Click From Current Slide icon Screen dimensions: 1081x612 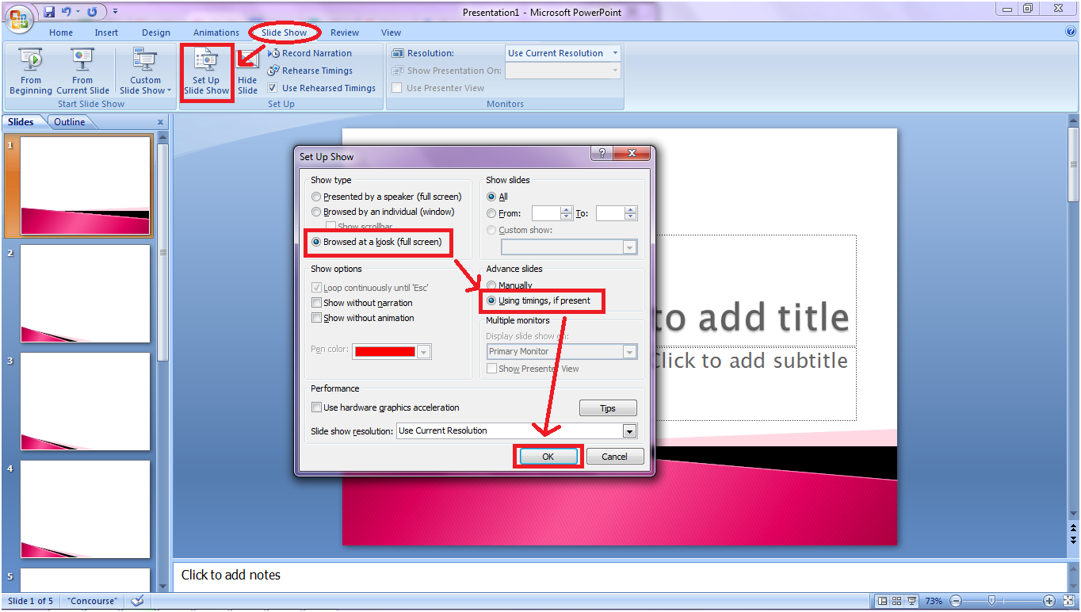(x=82, y=60)
